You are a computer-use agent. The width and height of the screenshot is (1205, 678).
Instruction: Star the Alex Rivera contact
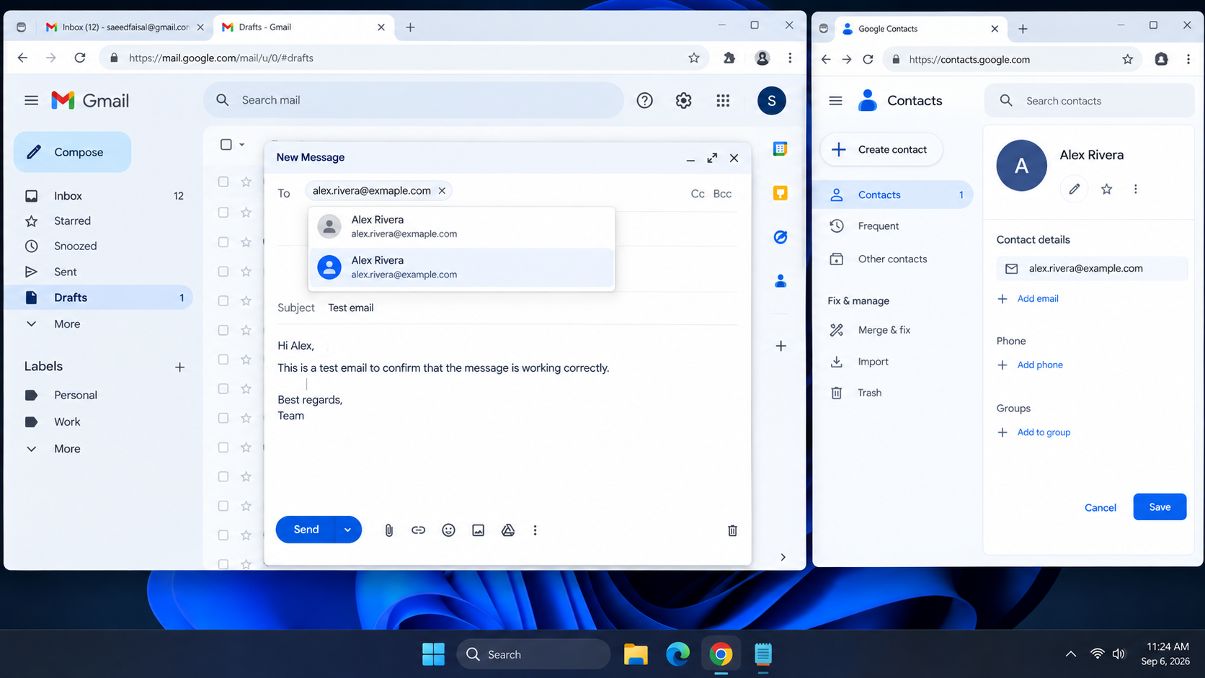1106,189
